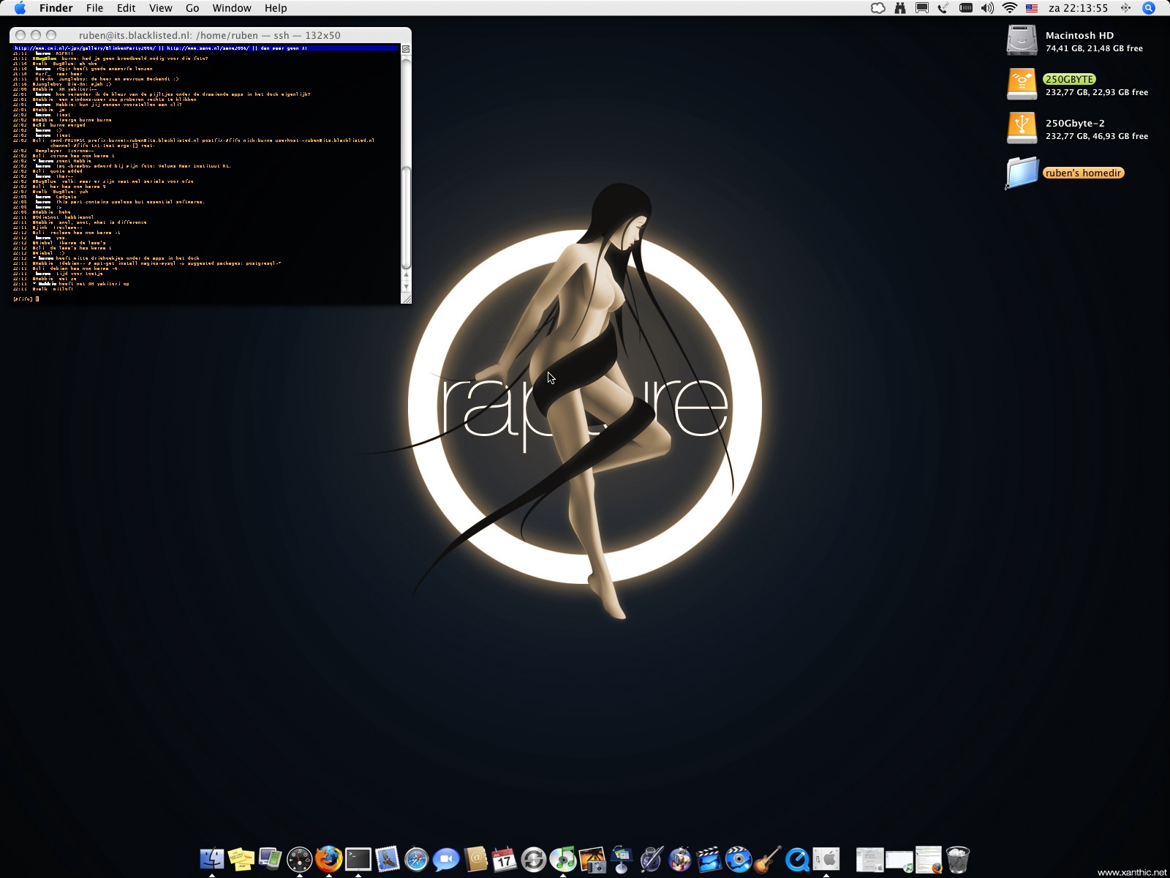Click the Bluetooth status menu icon
Screen dimensions: 1170x878
(1125, 8)
